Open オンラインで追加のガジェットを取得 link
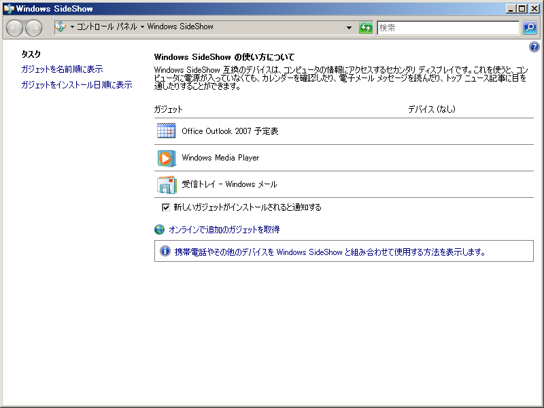This screenshot has width=544, height=408. [224, 229]
